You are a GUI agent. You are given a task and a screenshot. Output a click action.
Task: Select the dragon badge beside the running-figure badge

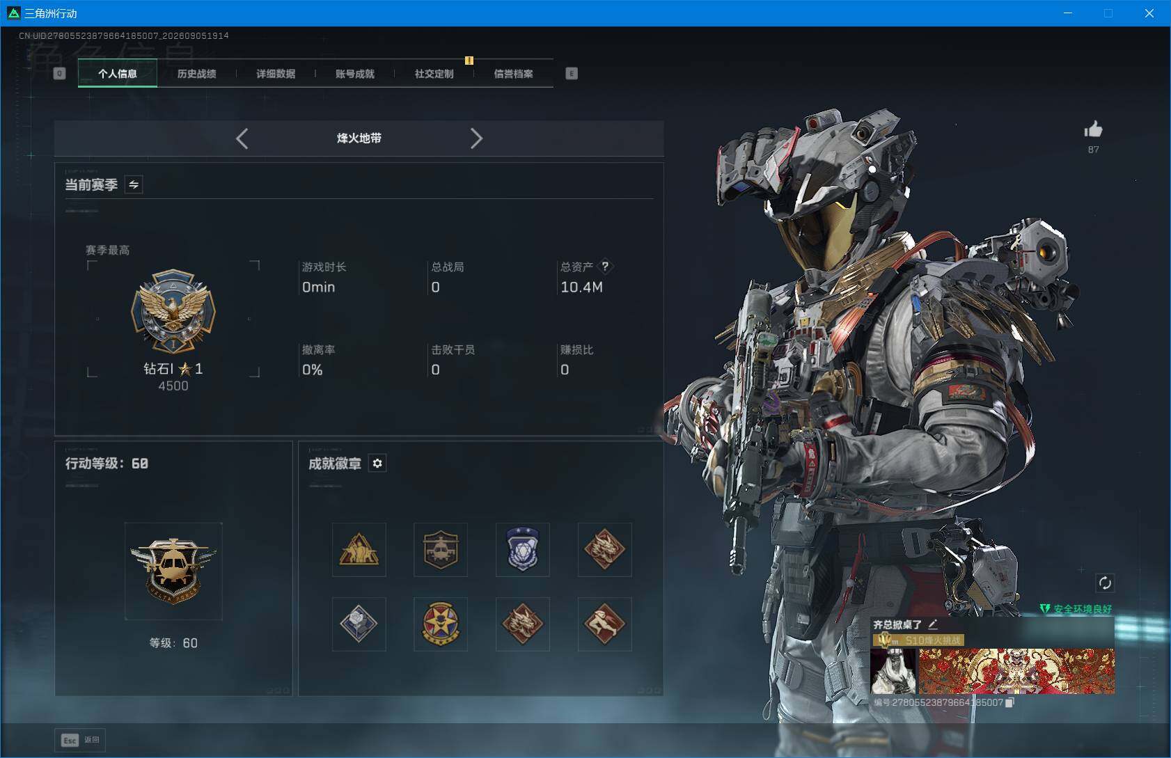tap(523, 624)
